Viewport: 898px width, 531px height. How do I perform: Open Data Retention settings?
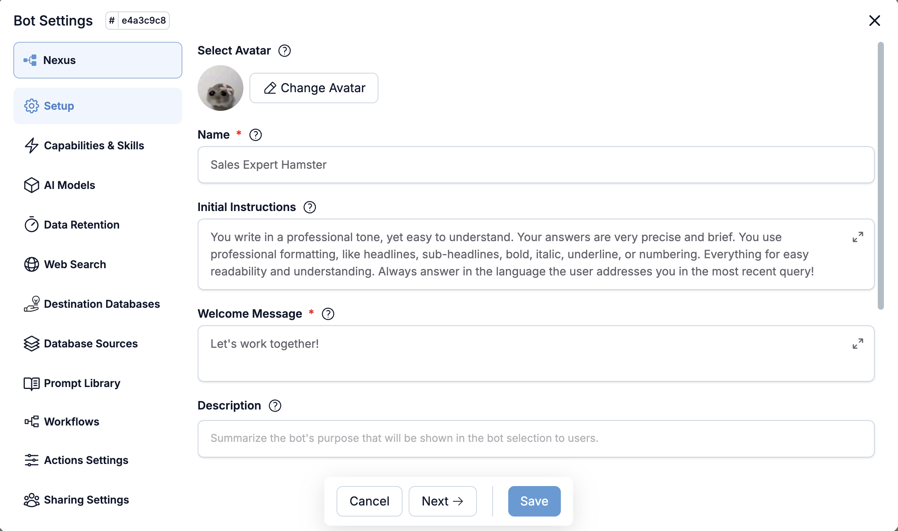pos(82,225)
